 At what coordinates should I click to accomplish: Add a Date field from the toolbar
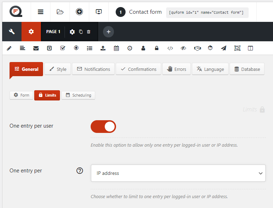pos(116,48)
